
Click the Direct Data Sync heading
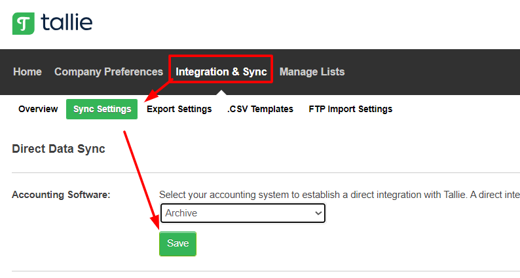coord(59,149)
